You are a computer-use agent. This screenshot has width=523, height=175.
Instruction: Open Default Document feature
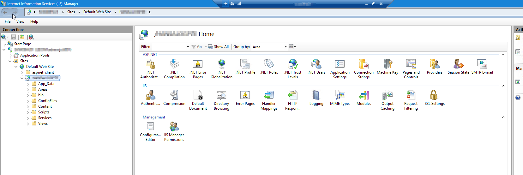[x=198, y=100]
